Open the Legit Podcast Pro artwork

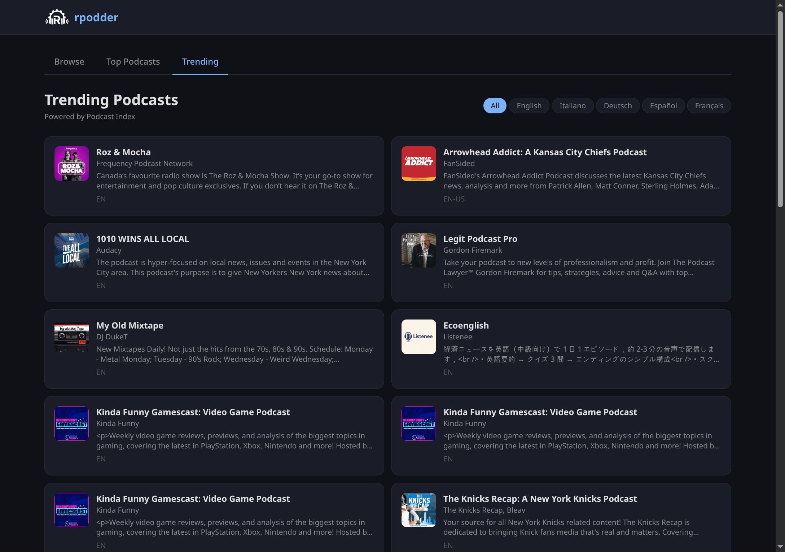click(418, 250)
